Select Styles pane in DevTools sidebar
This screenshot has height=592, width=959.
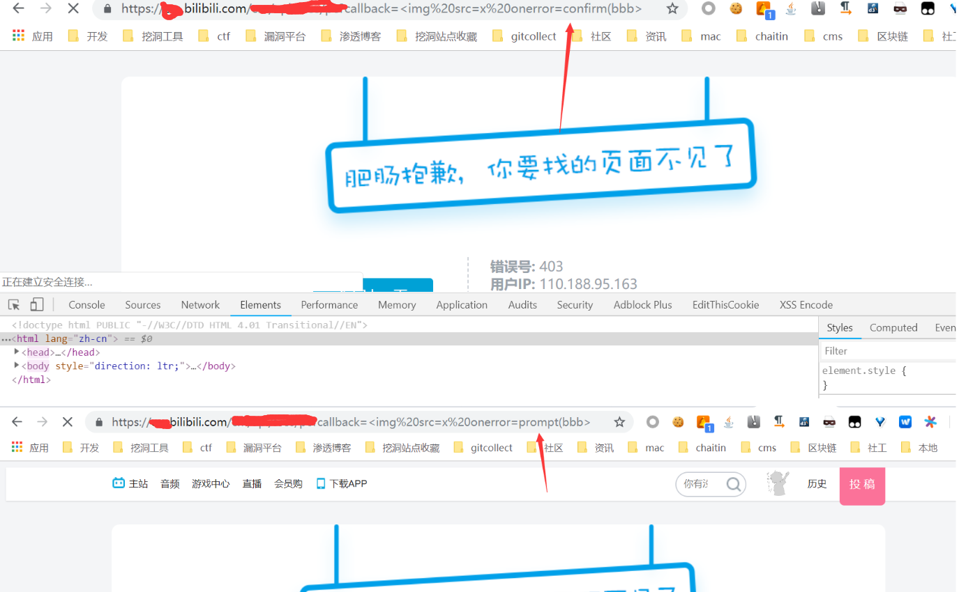click(840, 327)
